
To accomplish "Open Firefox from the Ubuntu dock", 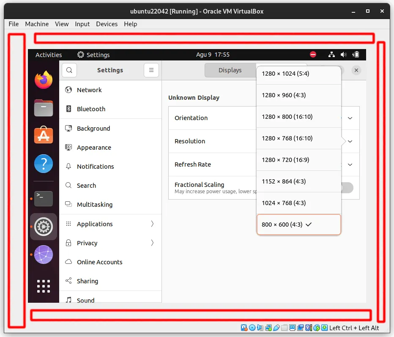I will (x=44, y=79).
